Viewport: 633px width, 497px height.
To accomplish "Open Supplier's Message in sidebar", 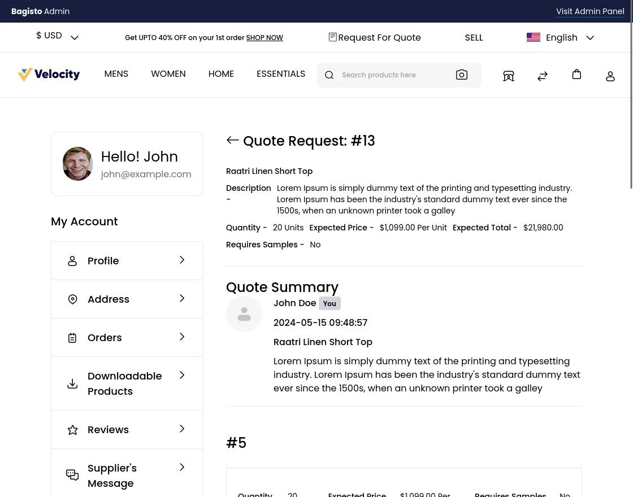I will (x=112, y=475).
